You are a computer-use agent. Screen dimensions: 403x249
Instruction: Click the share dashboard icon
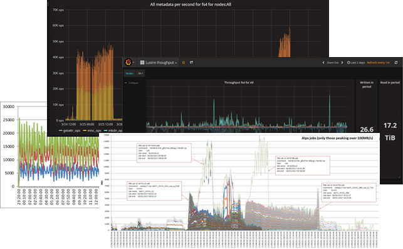(192, 63)
